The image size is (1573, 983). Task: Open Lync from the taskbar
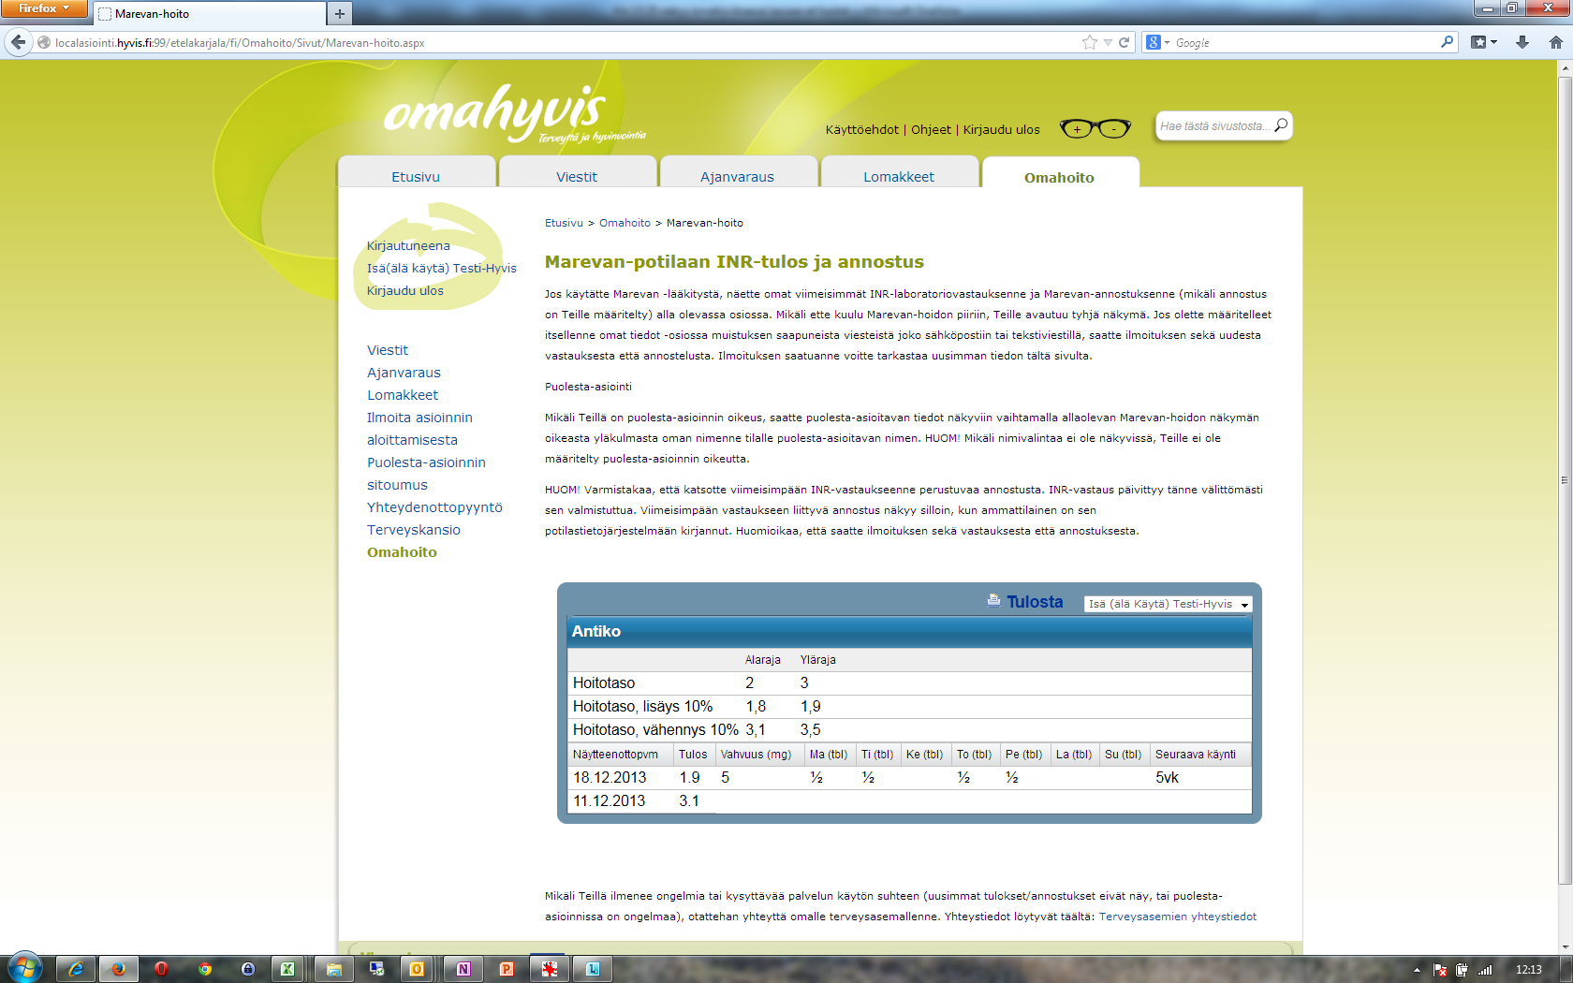click(593, 969)
